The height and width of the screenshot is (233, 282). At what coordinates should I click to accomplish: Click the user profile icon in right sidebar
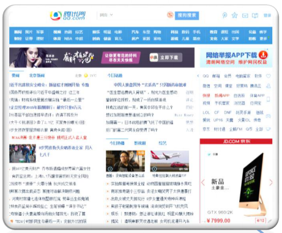(x=269, y=86)
